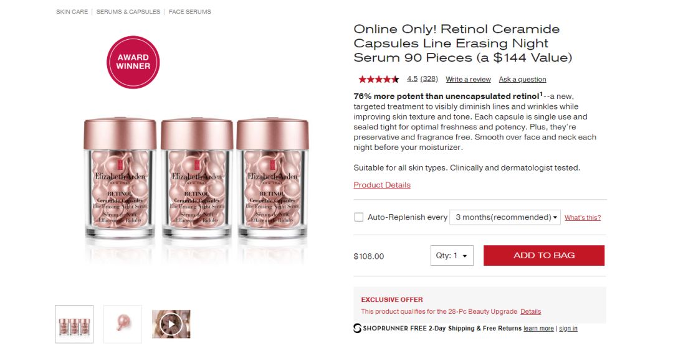The width and height of the screenshot is (673, 356).
Task: Open the Auto-Replenish frequency dropdown
Action: click(505, 217)
